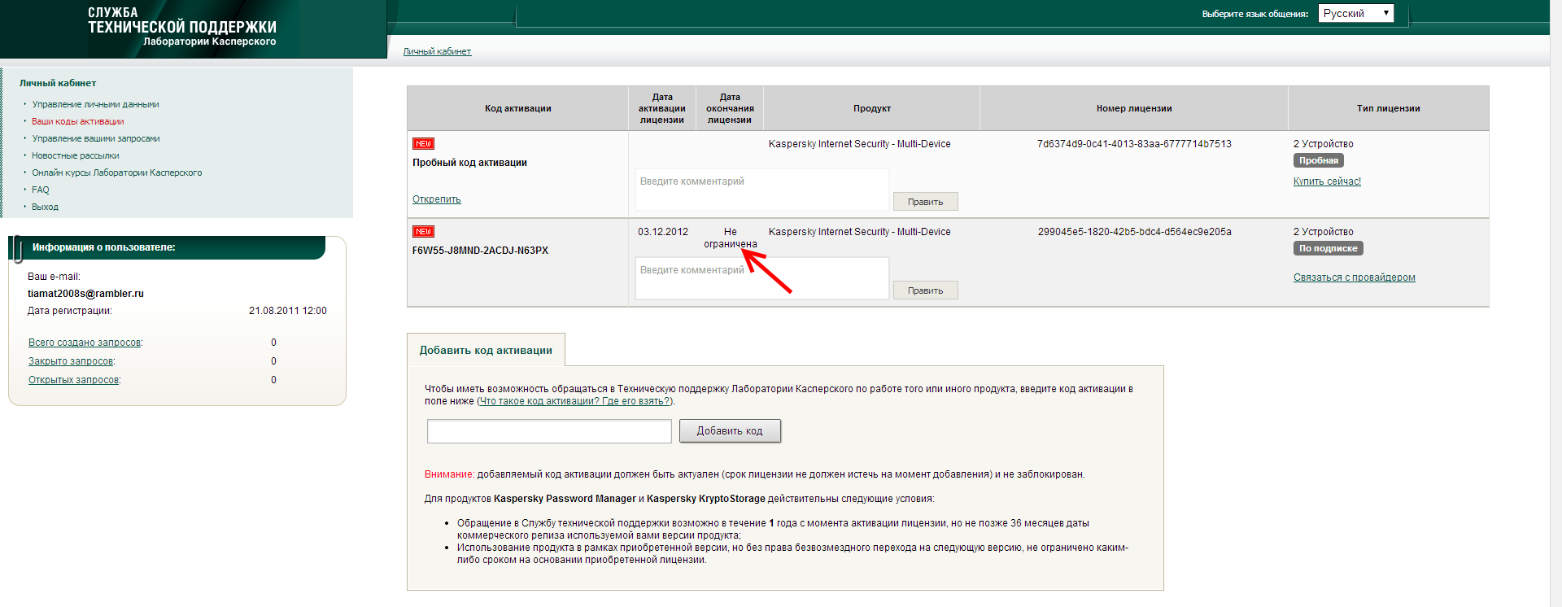Click Выход to log out
The image size is (1562, 607).
click(45, 207)
